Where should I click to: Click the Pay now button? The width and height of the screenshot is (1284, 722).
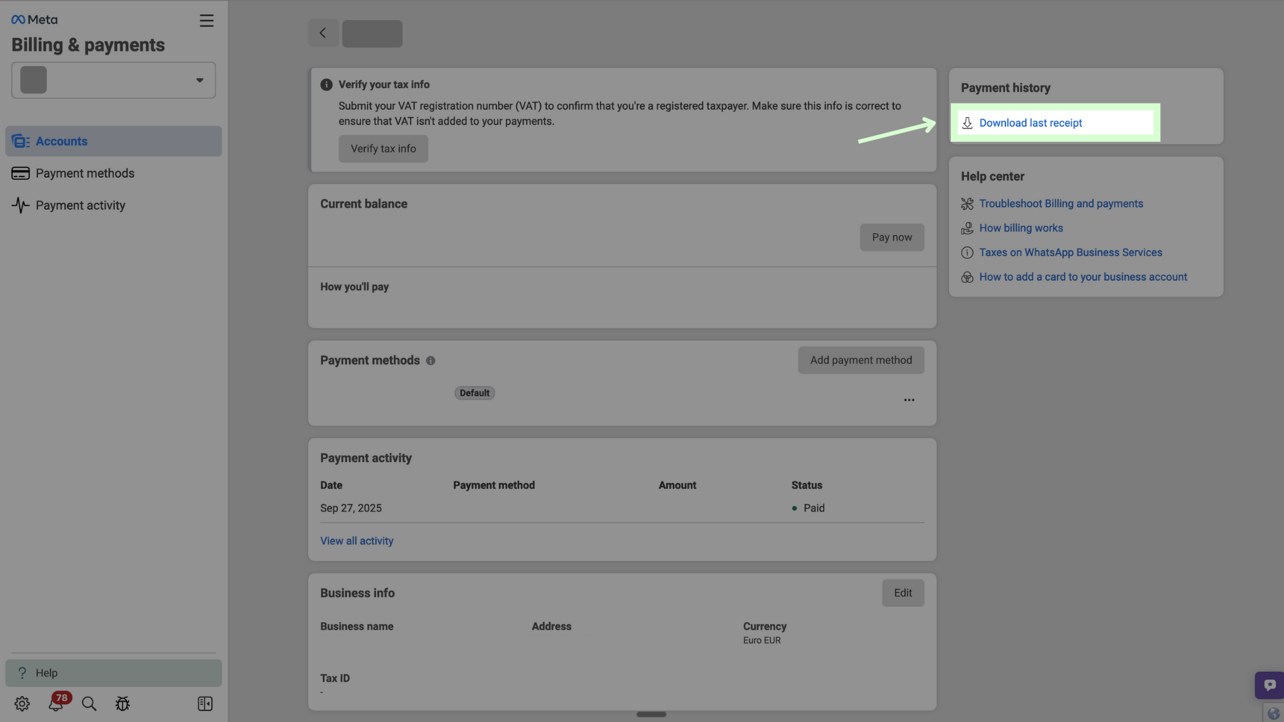pos(891,237)
